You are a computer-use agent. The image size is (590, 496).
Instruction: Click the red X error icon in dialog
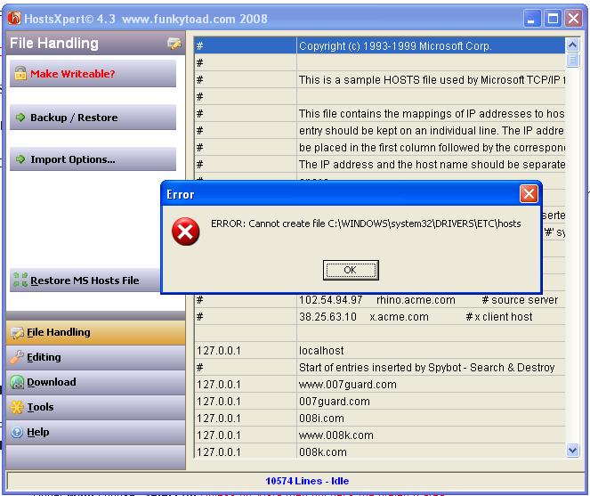(x=185, y=232)
